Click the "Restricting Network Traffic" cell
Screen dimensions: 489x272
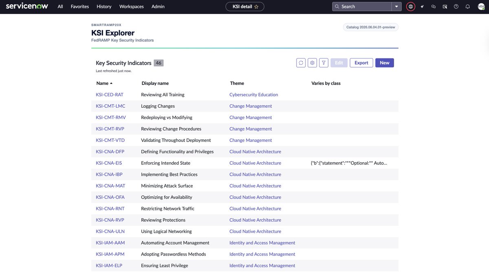(x=168, y=209)
